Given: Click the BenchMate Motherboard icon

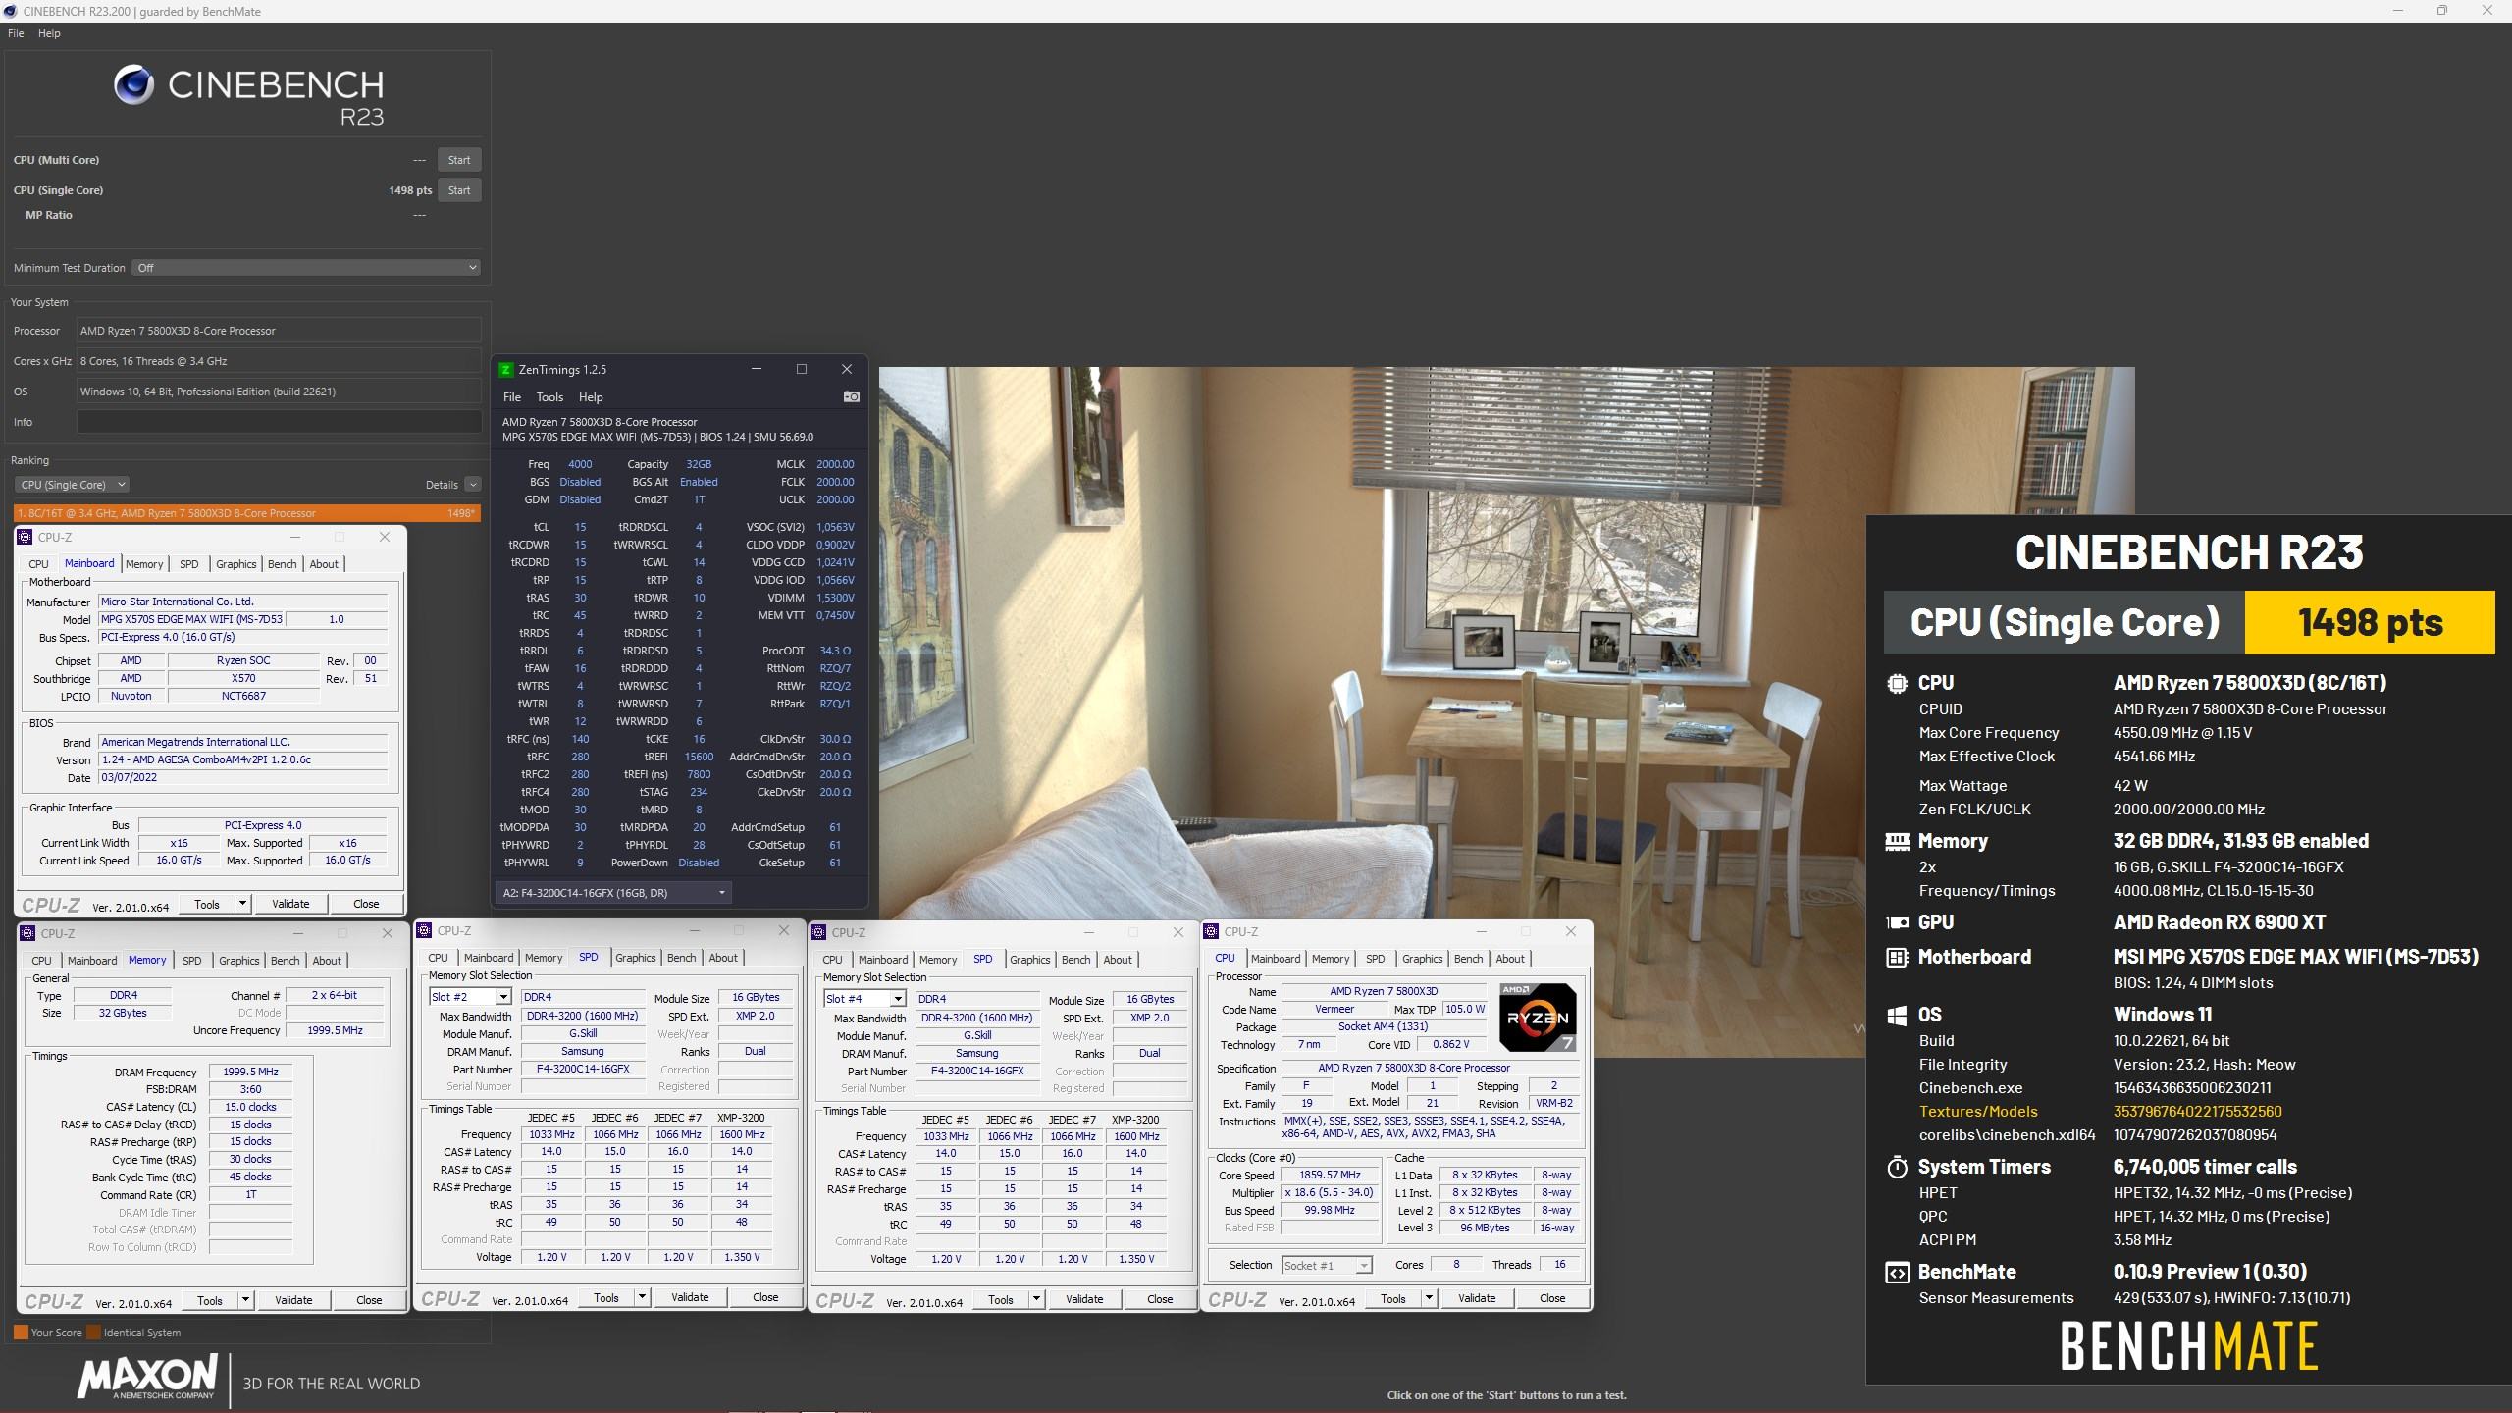Looking at the screenshot, I should (x=1897, y=957).
